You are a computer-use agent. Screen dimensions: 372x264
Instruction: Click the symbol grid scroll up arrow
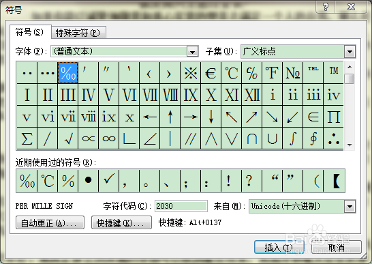pyautogui.click(x=350, y=67)
